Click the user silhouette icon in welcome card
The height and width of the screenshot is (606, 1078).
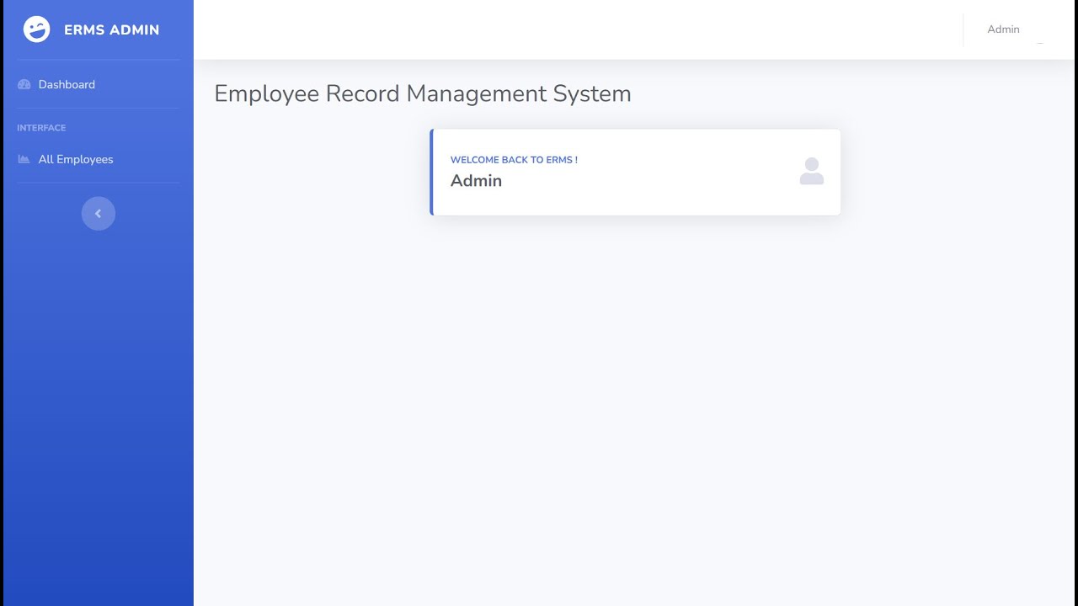812,172
